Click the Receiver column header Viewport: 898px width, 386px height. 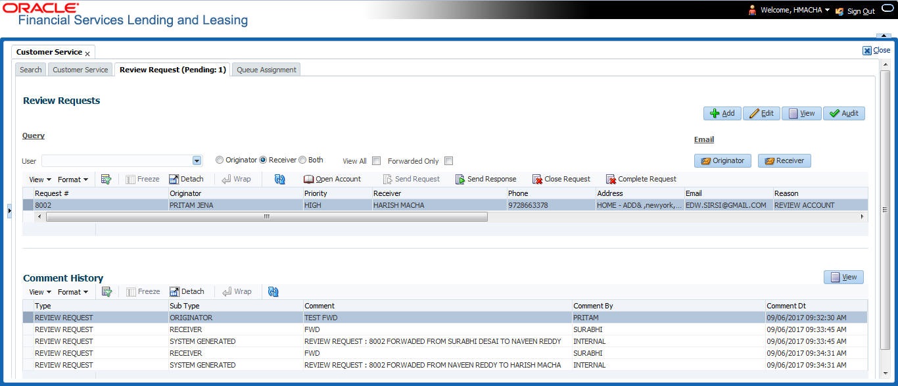pyautogui.click(x=438, y=193)
